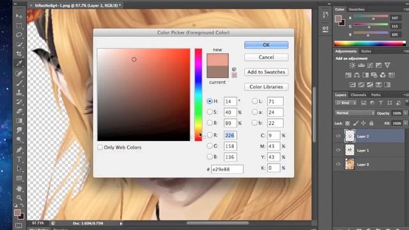This screenshot has height=230, width=409.
Task: Select the Dodge tool
Action: [x=19, y=139]
